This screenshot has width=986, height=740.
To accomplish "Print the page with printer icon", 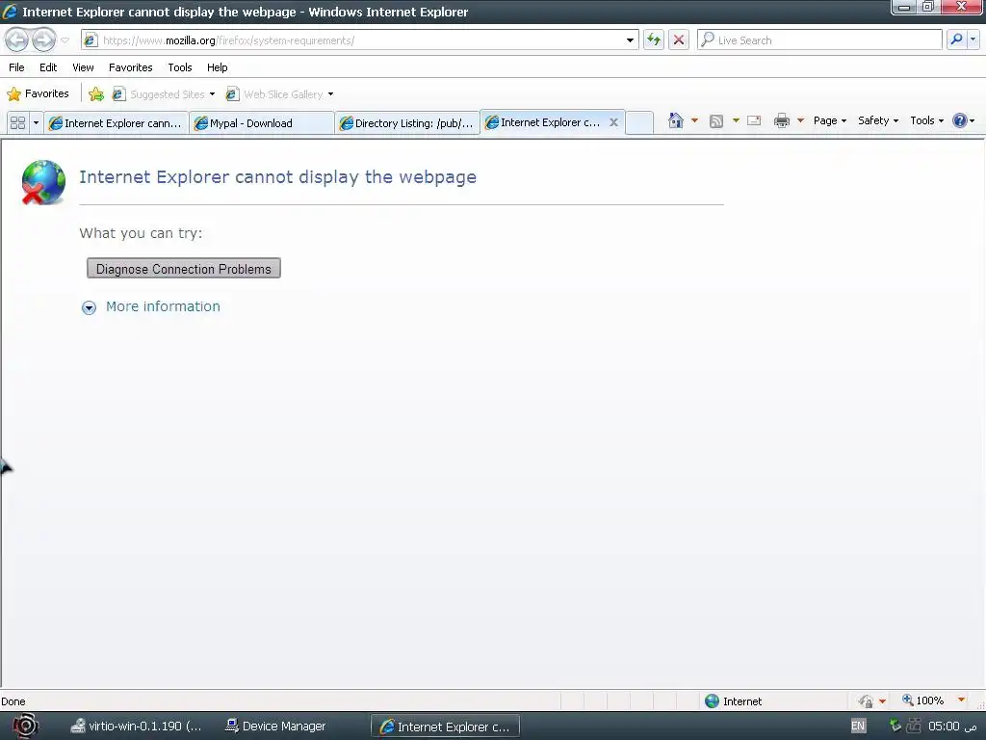I will point(782,120).
